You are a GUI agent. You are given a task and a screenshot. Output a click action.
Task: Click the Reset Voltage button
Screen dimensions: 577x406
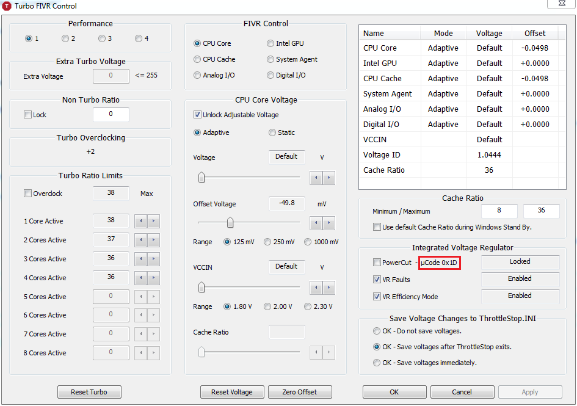[232, 392]
